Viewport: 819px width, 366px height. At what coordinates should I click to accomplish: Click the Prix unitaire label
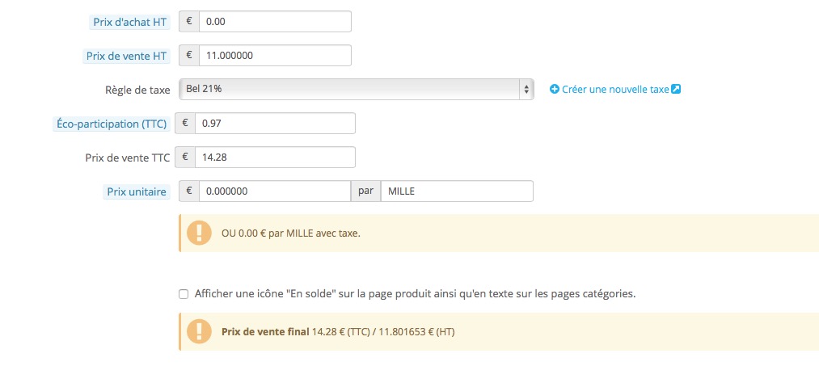[137, 192]
